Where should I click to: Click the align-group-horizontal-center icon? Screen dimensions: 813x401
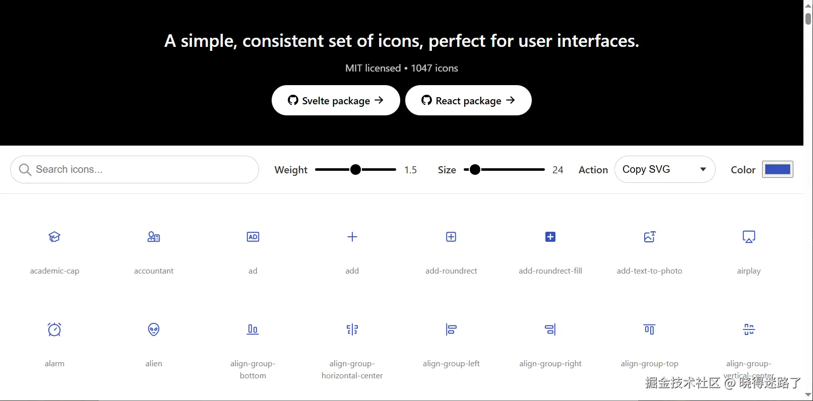352,329
